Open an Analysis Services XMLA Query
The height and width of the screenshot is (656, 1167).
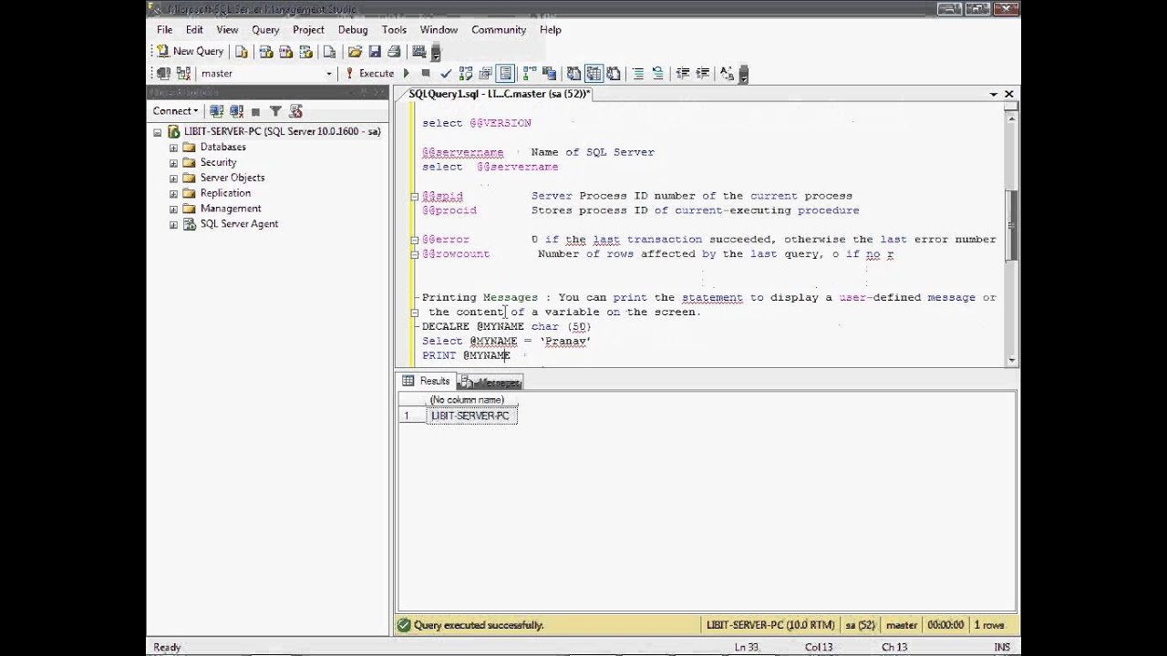pos(305,52)
